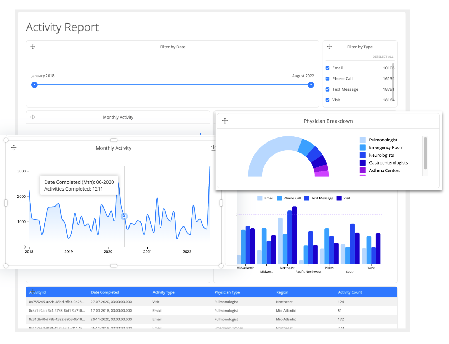Click Activity Count cell '172'
The image size is (449, 344).
coord(341,319)
